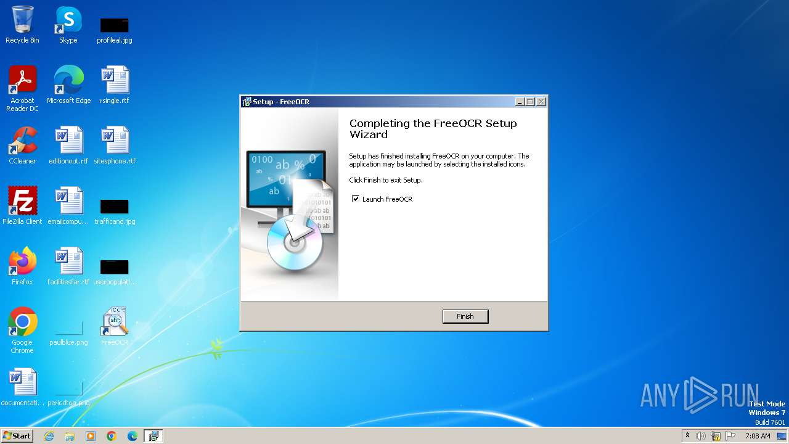Select the sitesphone.rtf document
Viewport: 789px width, 444px height.
click(x=115, y=146)
